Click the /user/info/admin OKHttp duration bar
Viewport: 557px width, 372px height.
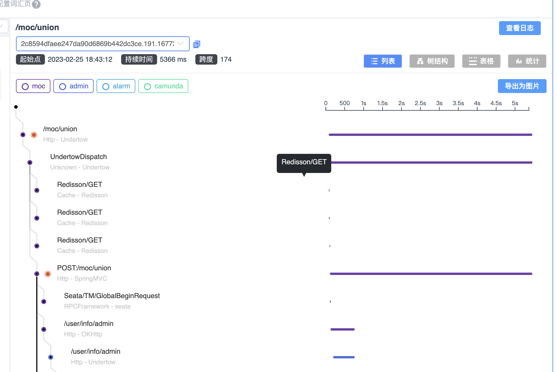[342, 329]
